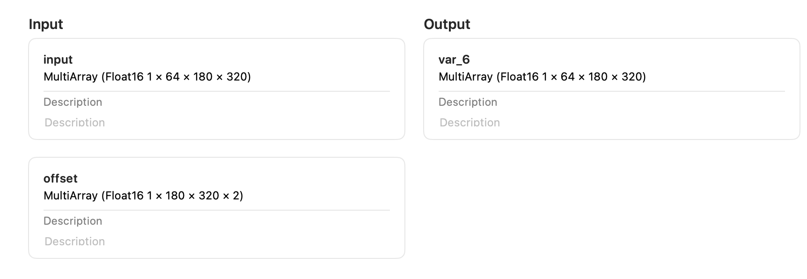Click the divider line in the input card
The width and height of the screenshot is (807, 279).
click(216, 91)
